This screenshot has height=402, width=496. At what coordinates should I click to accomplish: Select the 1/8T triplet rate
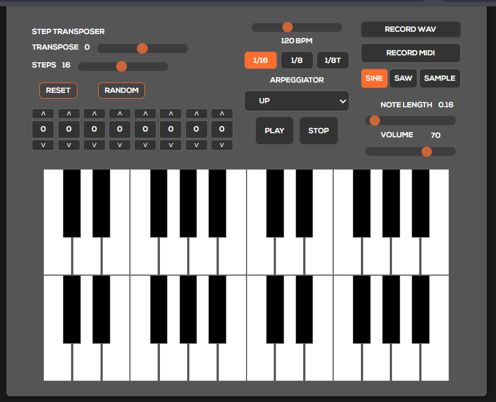click(x=333, y=60)
